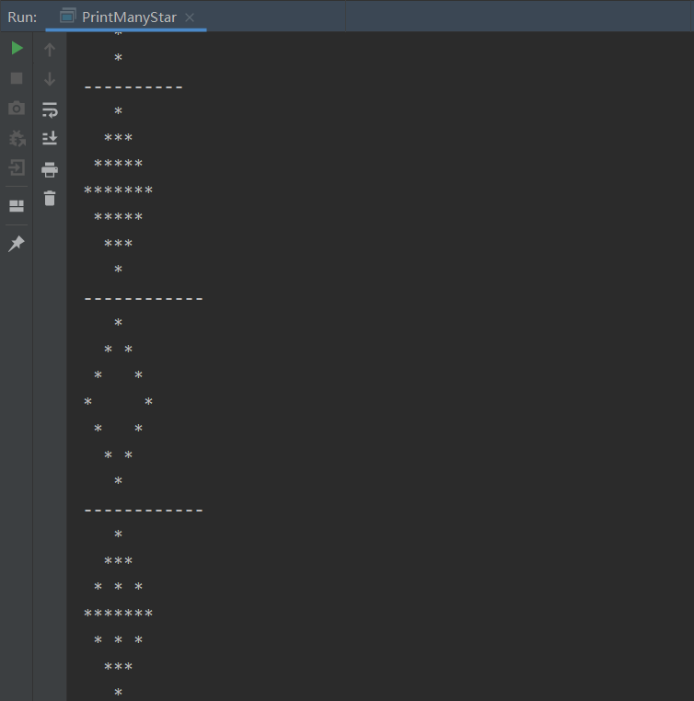Pin the Run tab

[17, 244]
